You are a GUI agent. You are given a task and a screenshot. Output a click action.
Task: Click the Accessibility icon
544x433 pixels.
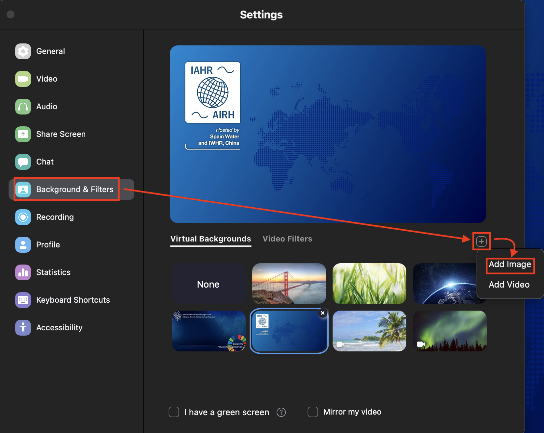(x=23, y=328)
